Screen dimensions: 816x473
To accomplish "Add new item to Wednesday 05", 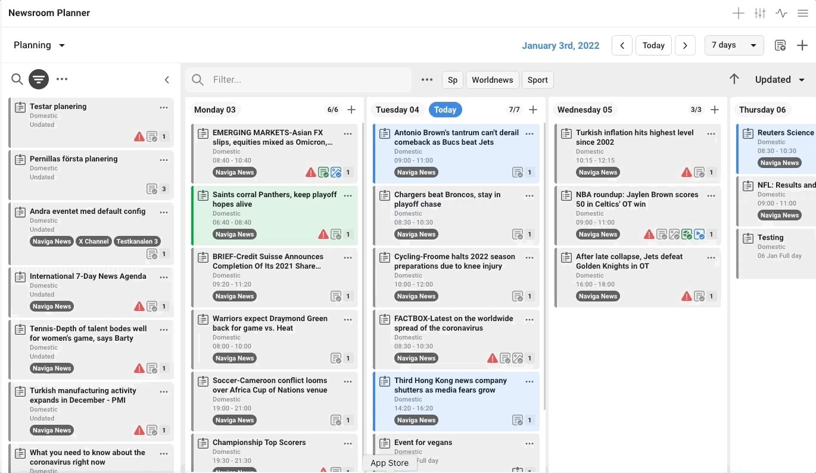I will coord(715,110).
